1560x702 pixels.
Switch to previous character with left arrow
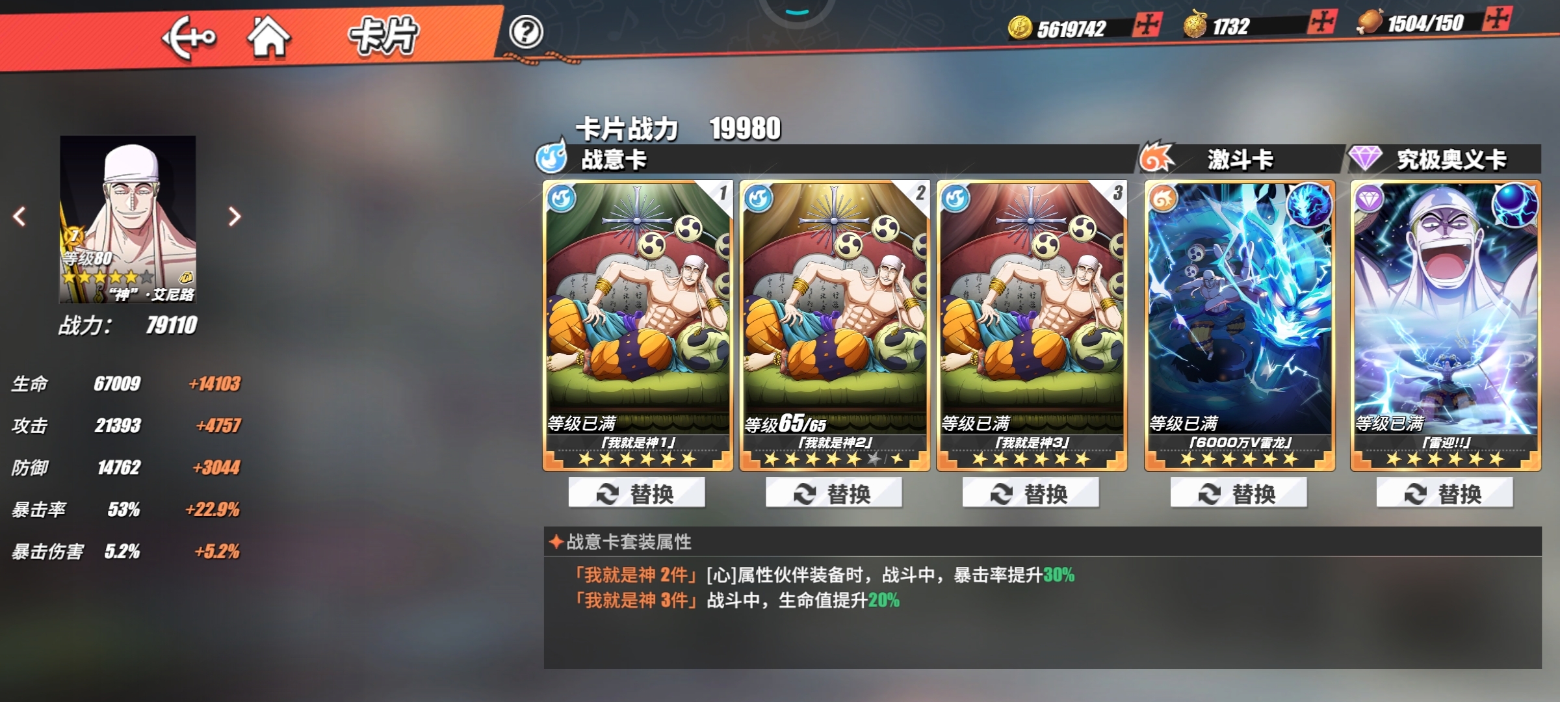coord(20,216)
